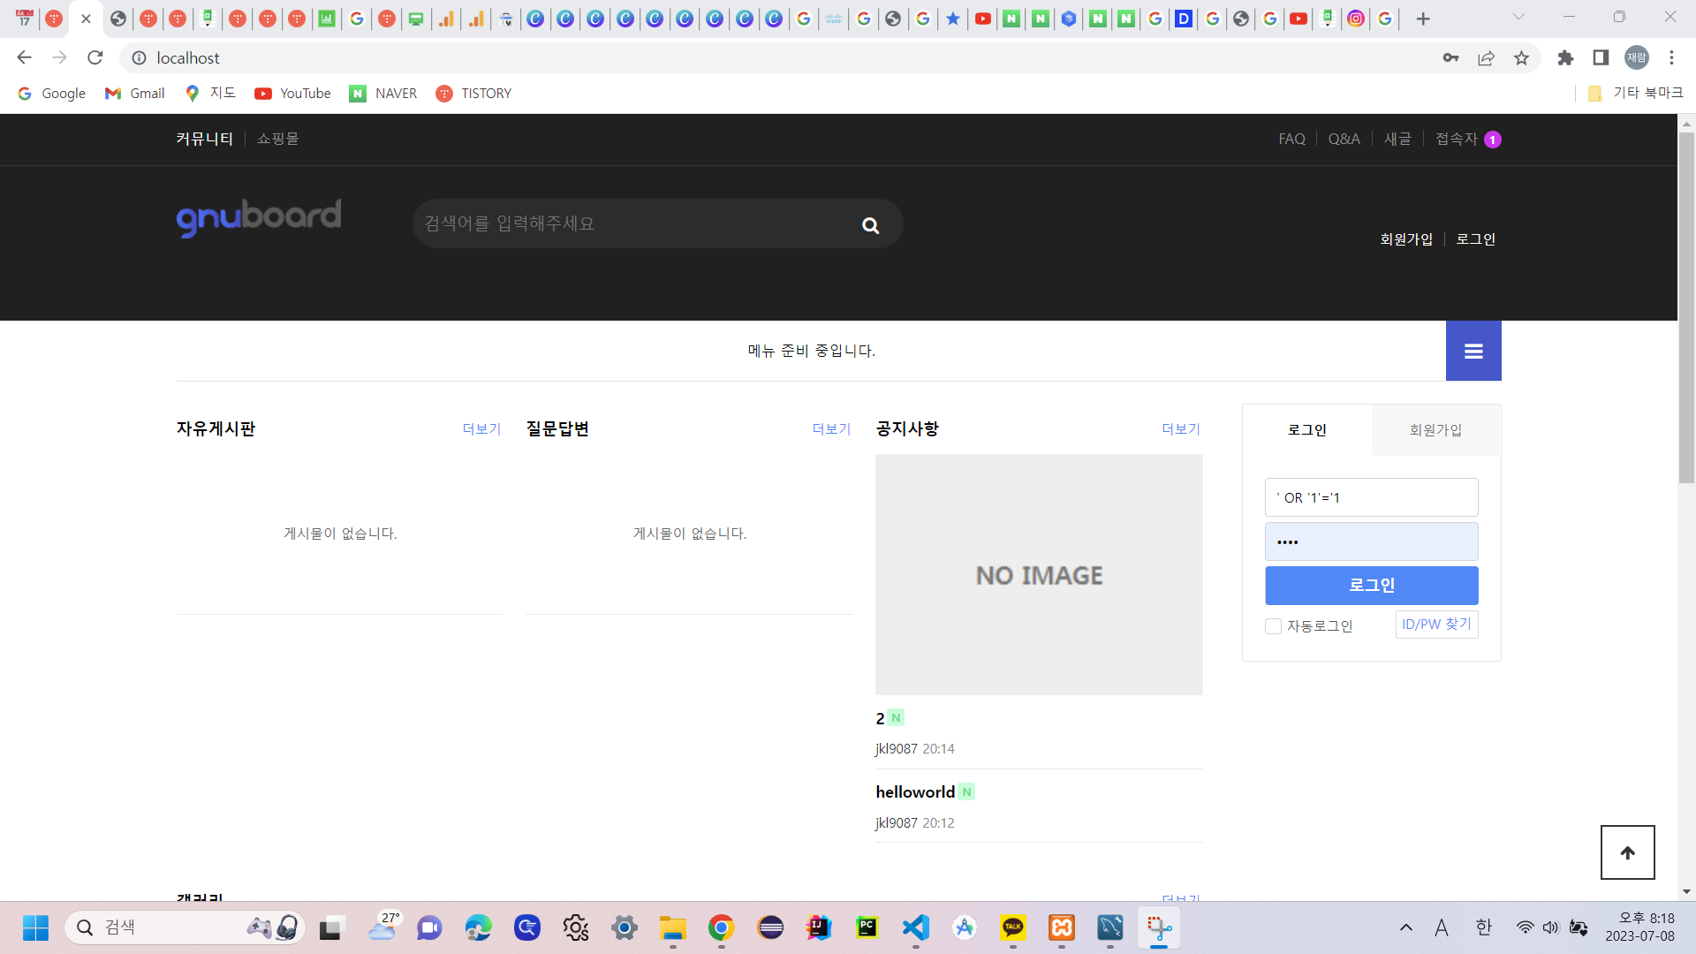The image size is (1696, 954).
Task: Click the share page icon in address bar
Action: pyautogui.click(x=1486, y=58)
